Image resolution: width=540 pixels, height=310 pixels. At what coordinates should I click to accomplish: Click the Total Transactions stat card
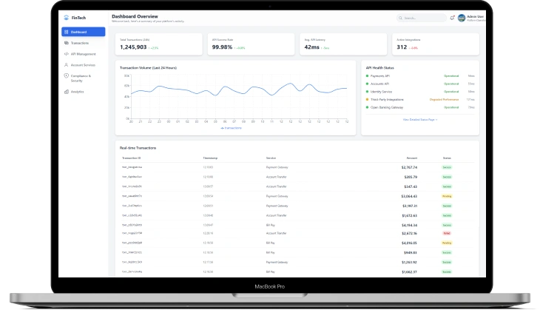point(158,44)
